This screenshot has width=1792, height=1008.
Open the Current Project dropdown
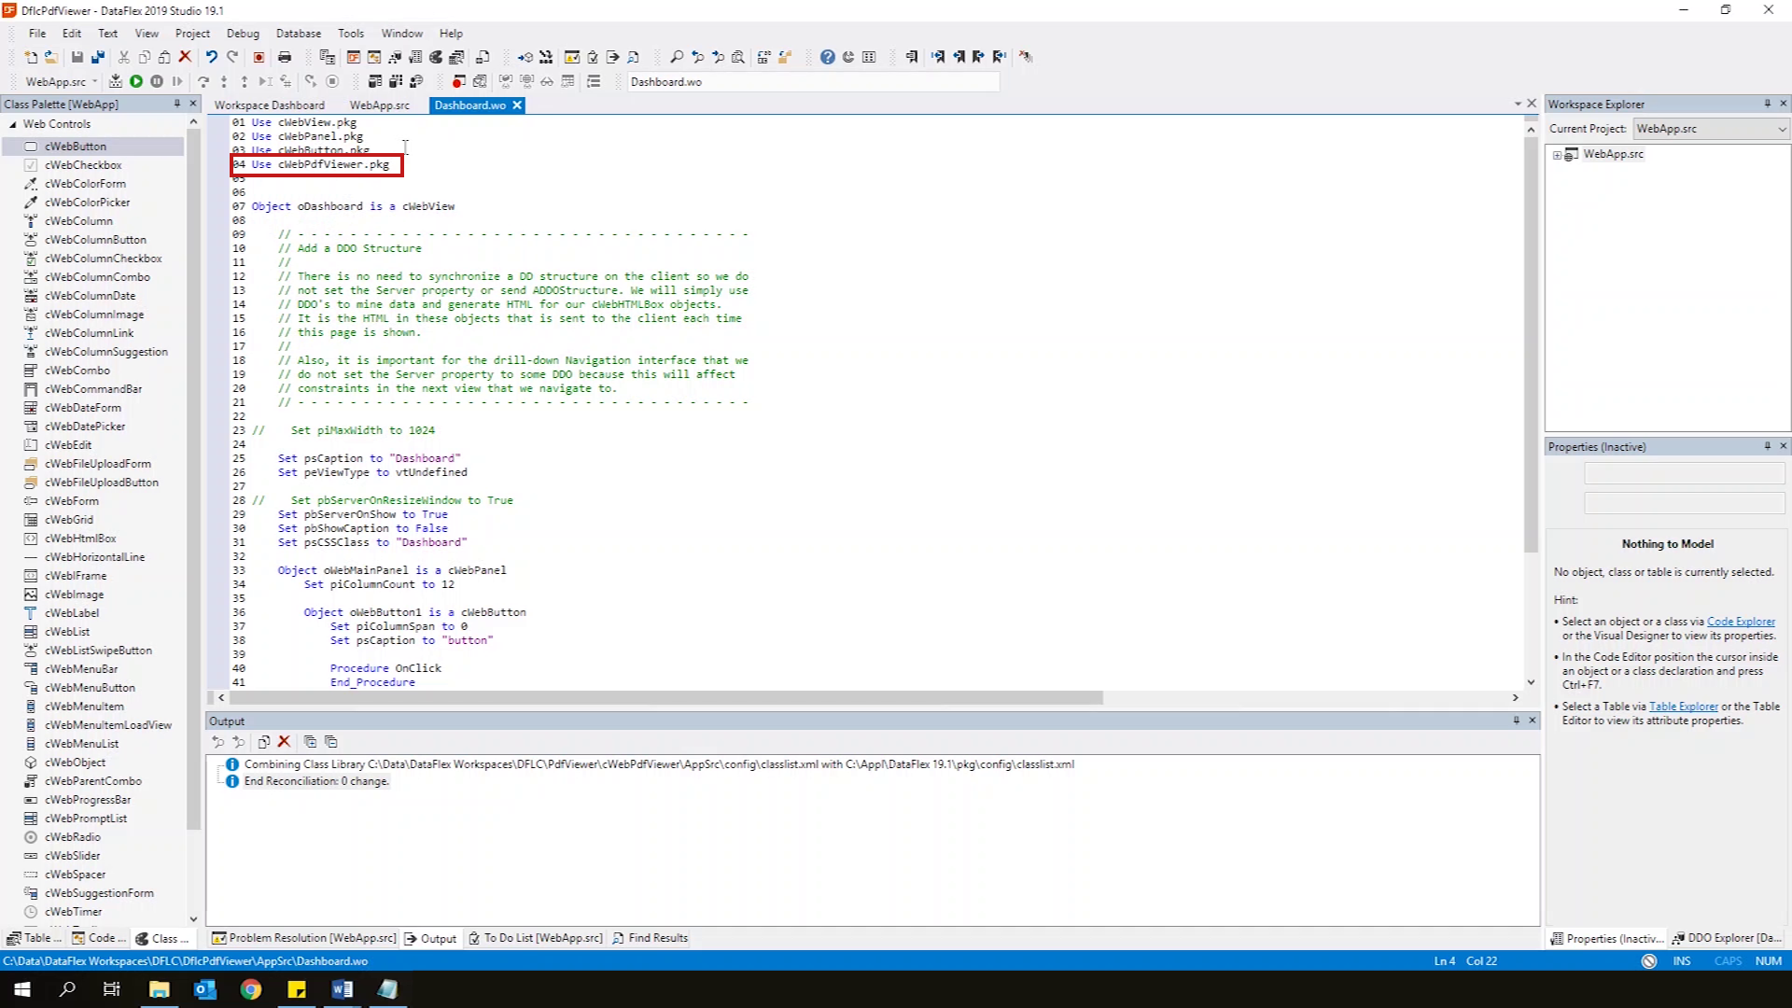(1781, 129)
